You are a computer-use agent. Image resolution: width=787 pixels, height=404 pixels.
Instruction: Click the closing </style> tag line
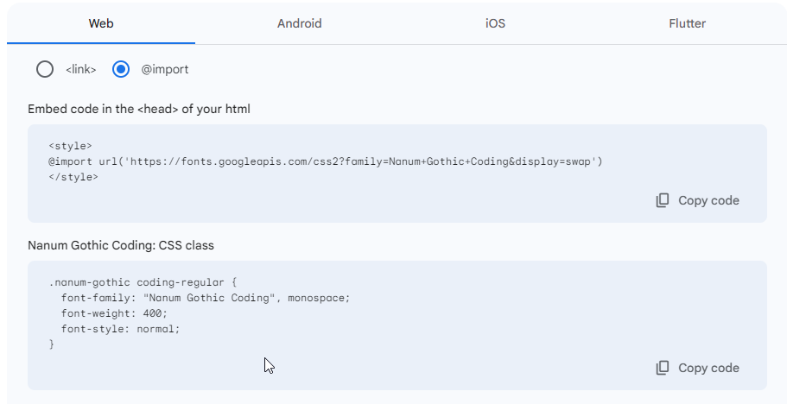[73, 177]
